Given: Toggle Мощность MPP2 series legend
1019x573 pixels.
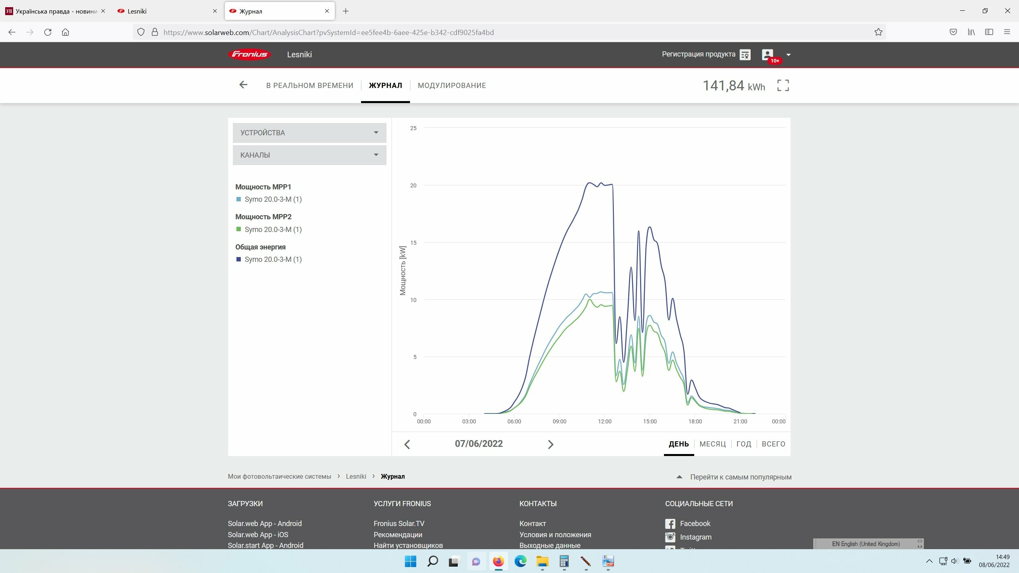Looking at the screenshot, I should coord(273,230).
